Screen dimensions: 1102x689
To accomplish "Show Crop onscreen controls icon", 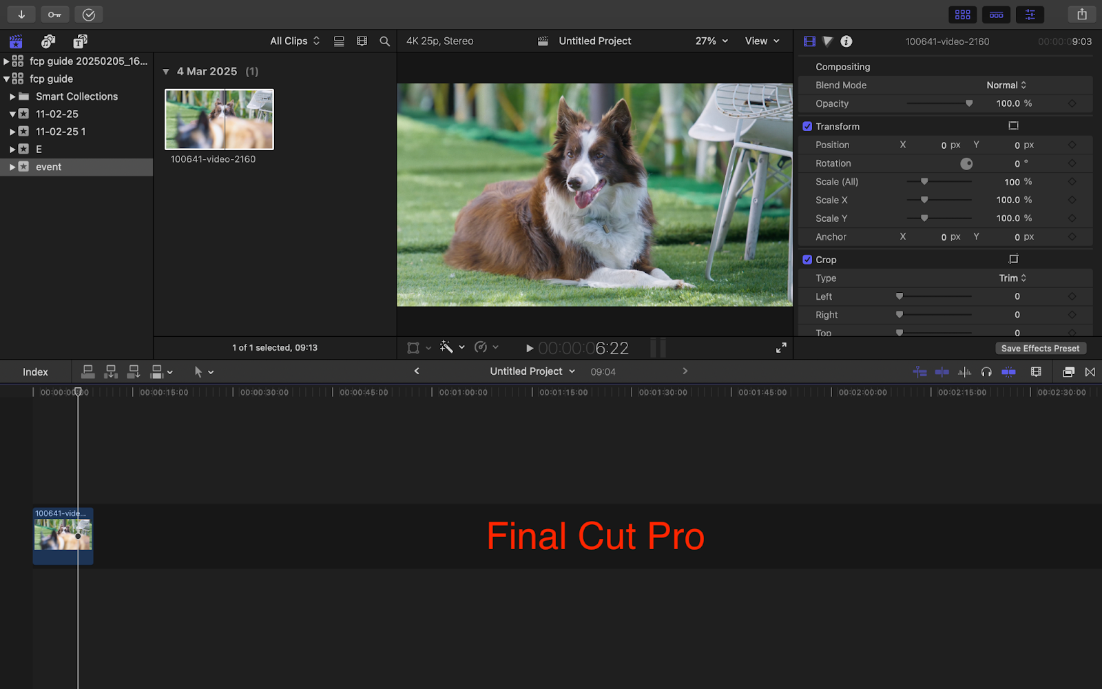I will (x=1013, y=259).
